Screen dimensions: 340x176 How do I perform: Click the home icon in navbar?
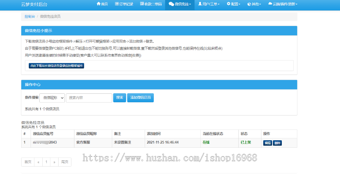point(99,4)
